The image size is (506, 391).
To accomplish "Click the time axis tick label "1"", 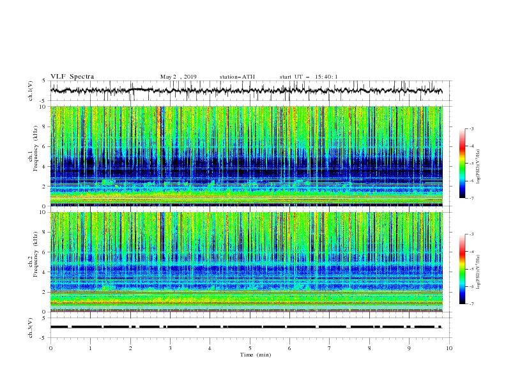I will tap(90, 348).
